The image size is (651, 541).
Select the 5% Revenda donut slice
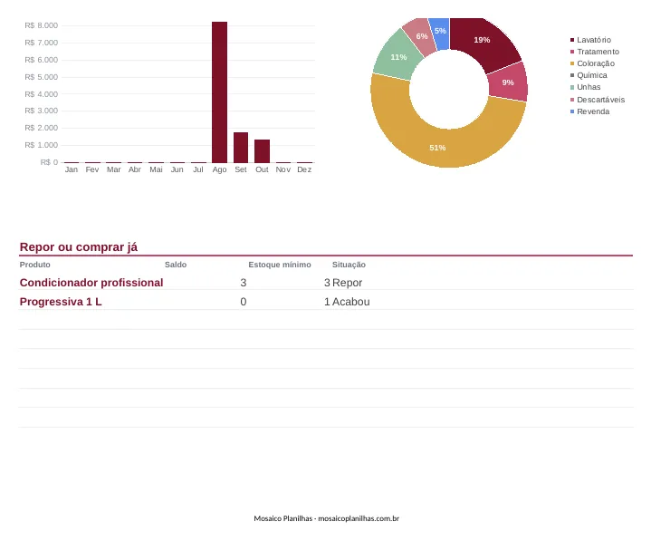point(441,32)
